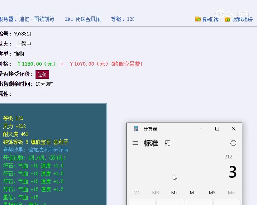This screenshot has width=257, height=205.
Task: Click the calculator display value 3
Action: (233, 172)
